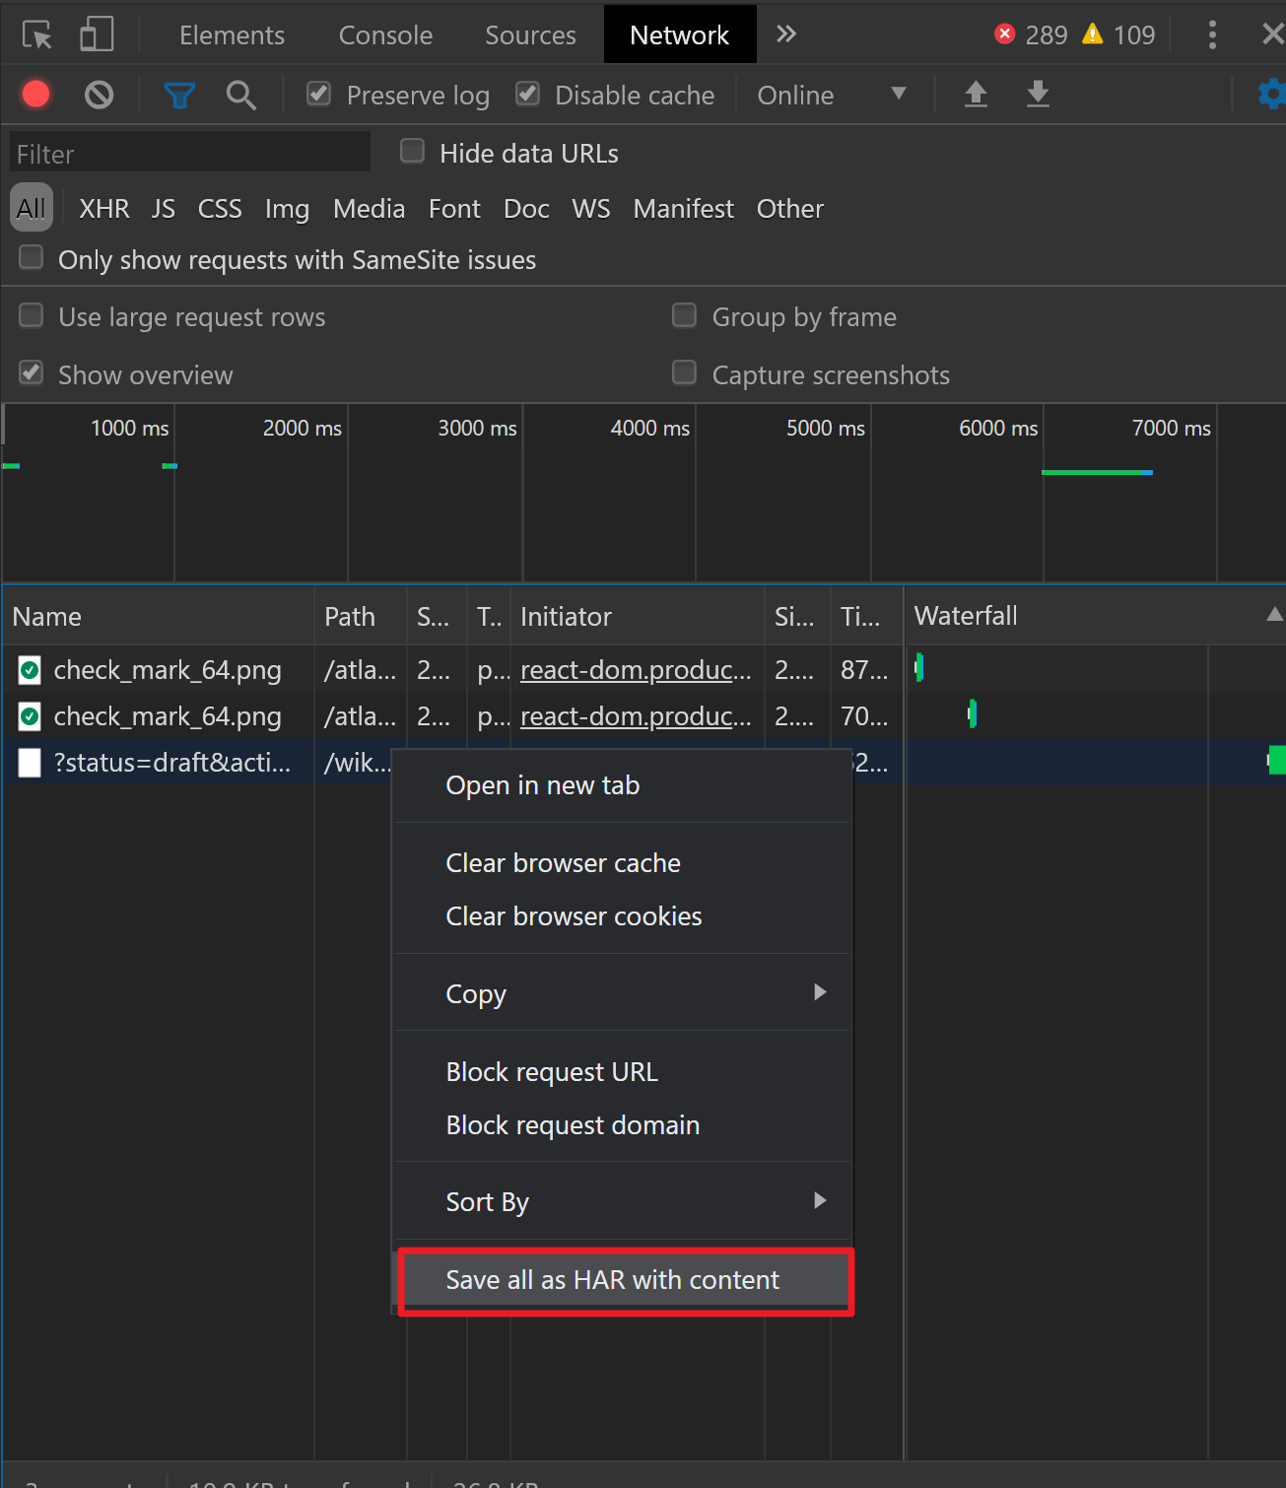Screen dimensions: 1286x1488
Task: Open the DevTools three-dot menu
Action: (1212, 35)
